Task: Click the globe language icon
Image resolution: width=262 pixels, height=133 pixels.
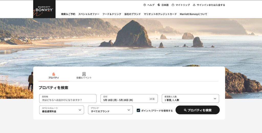Action: click(x=159, y=5)
